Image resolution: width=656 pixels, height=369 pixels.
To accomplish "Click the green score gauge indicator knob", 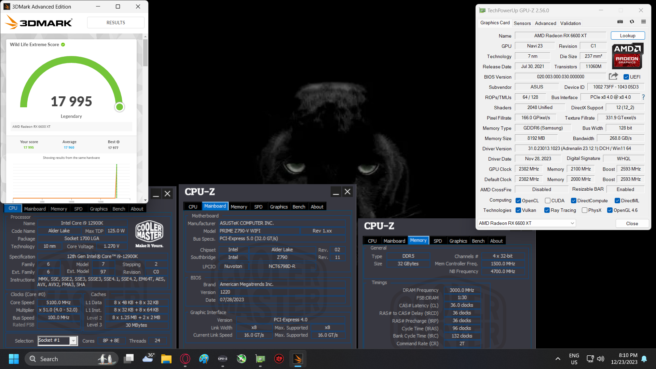I will click(119, 107).
